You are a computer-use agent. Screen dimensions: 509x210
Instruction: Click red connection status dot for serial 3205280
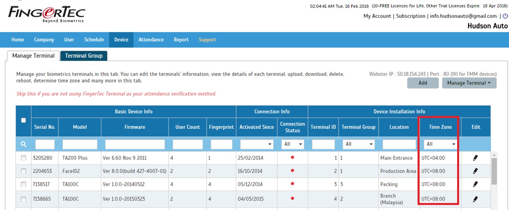292,158
